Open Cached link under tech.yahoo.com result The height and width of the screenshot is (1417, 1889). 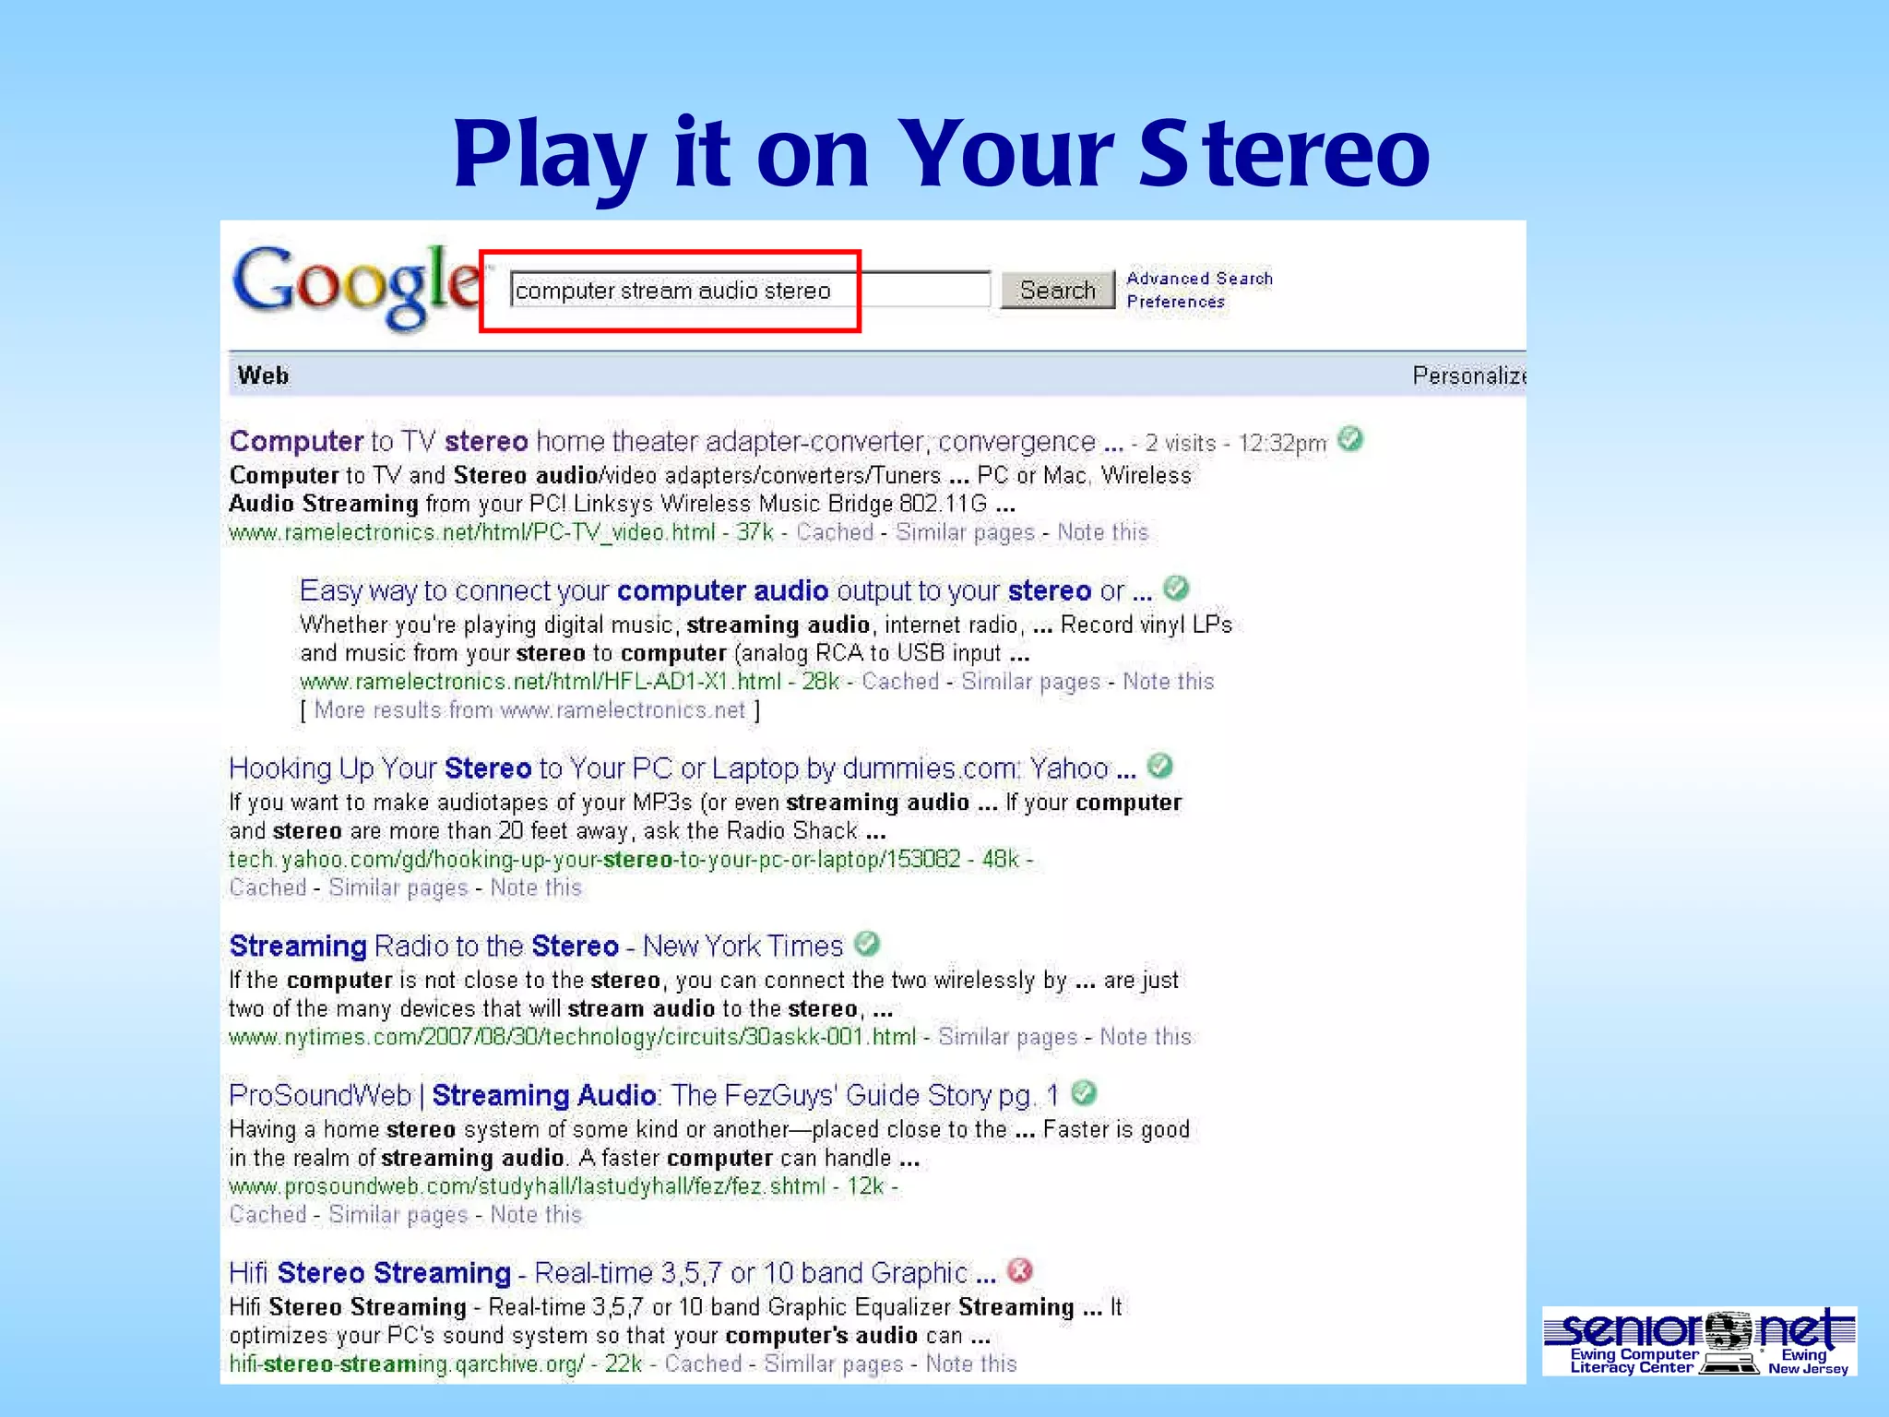(267, 887)
